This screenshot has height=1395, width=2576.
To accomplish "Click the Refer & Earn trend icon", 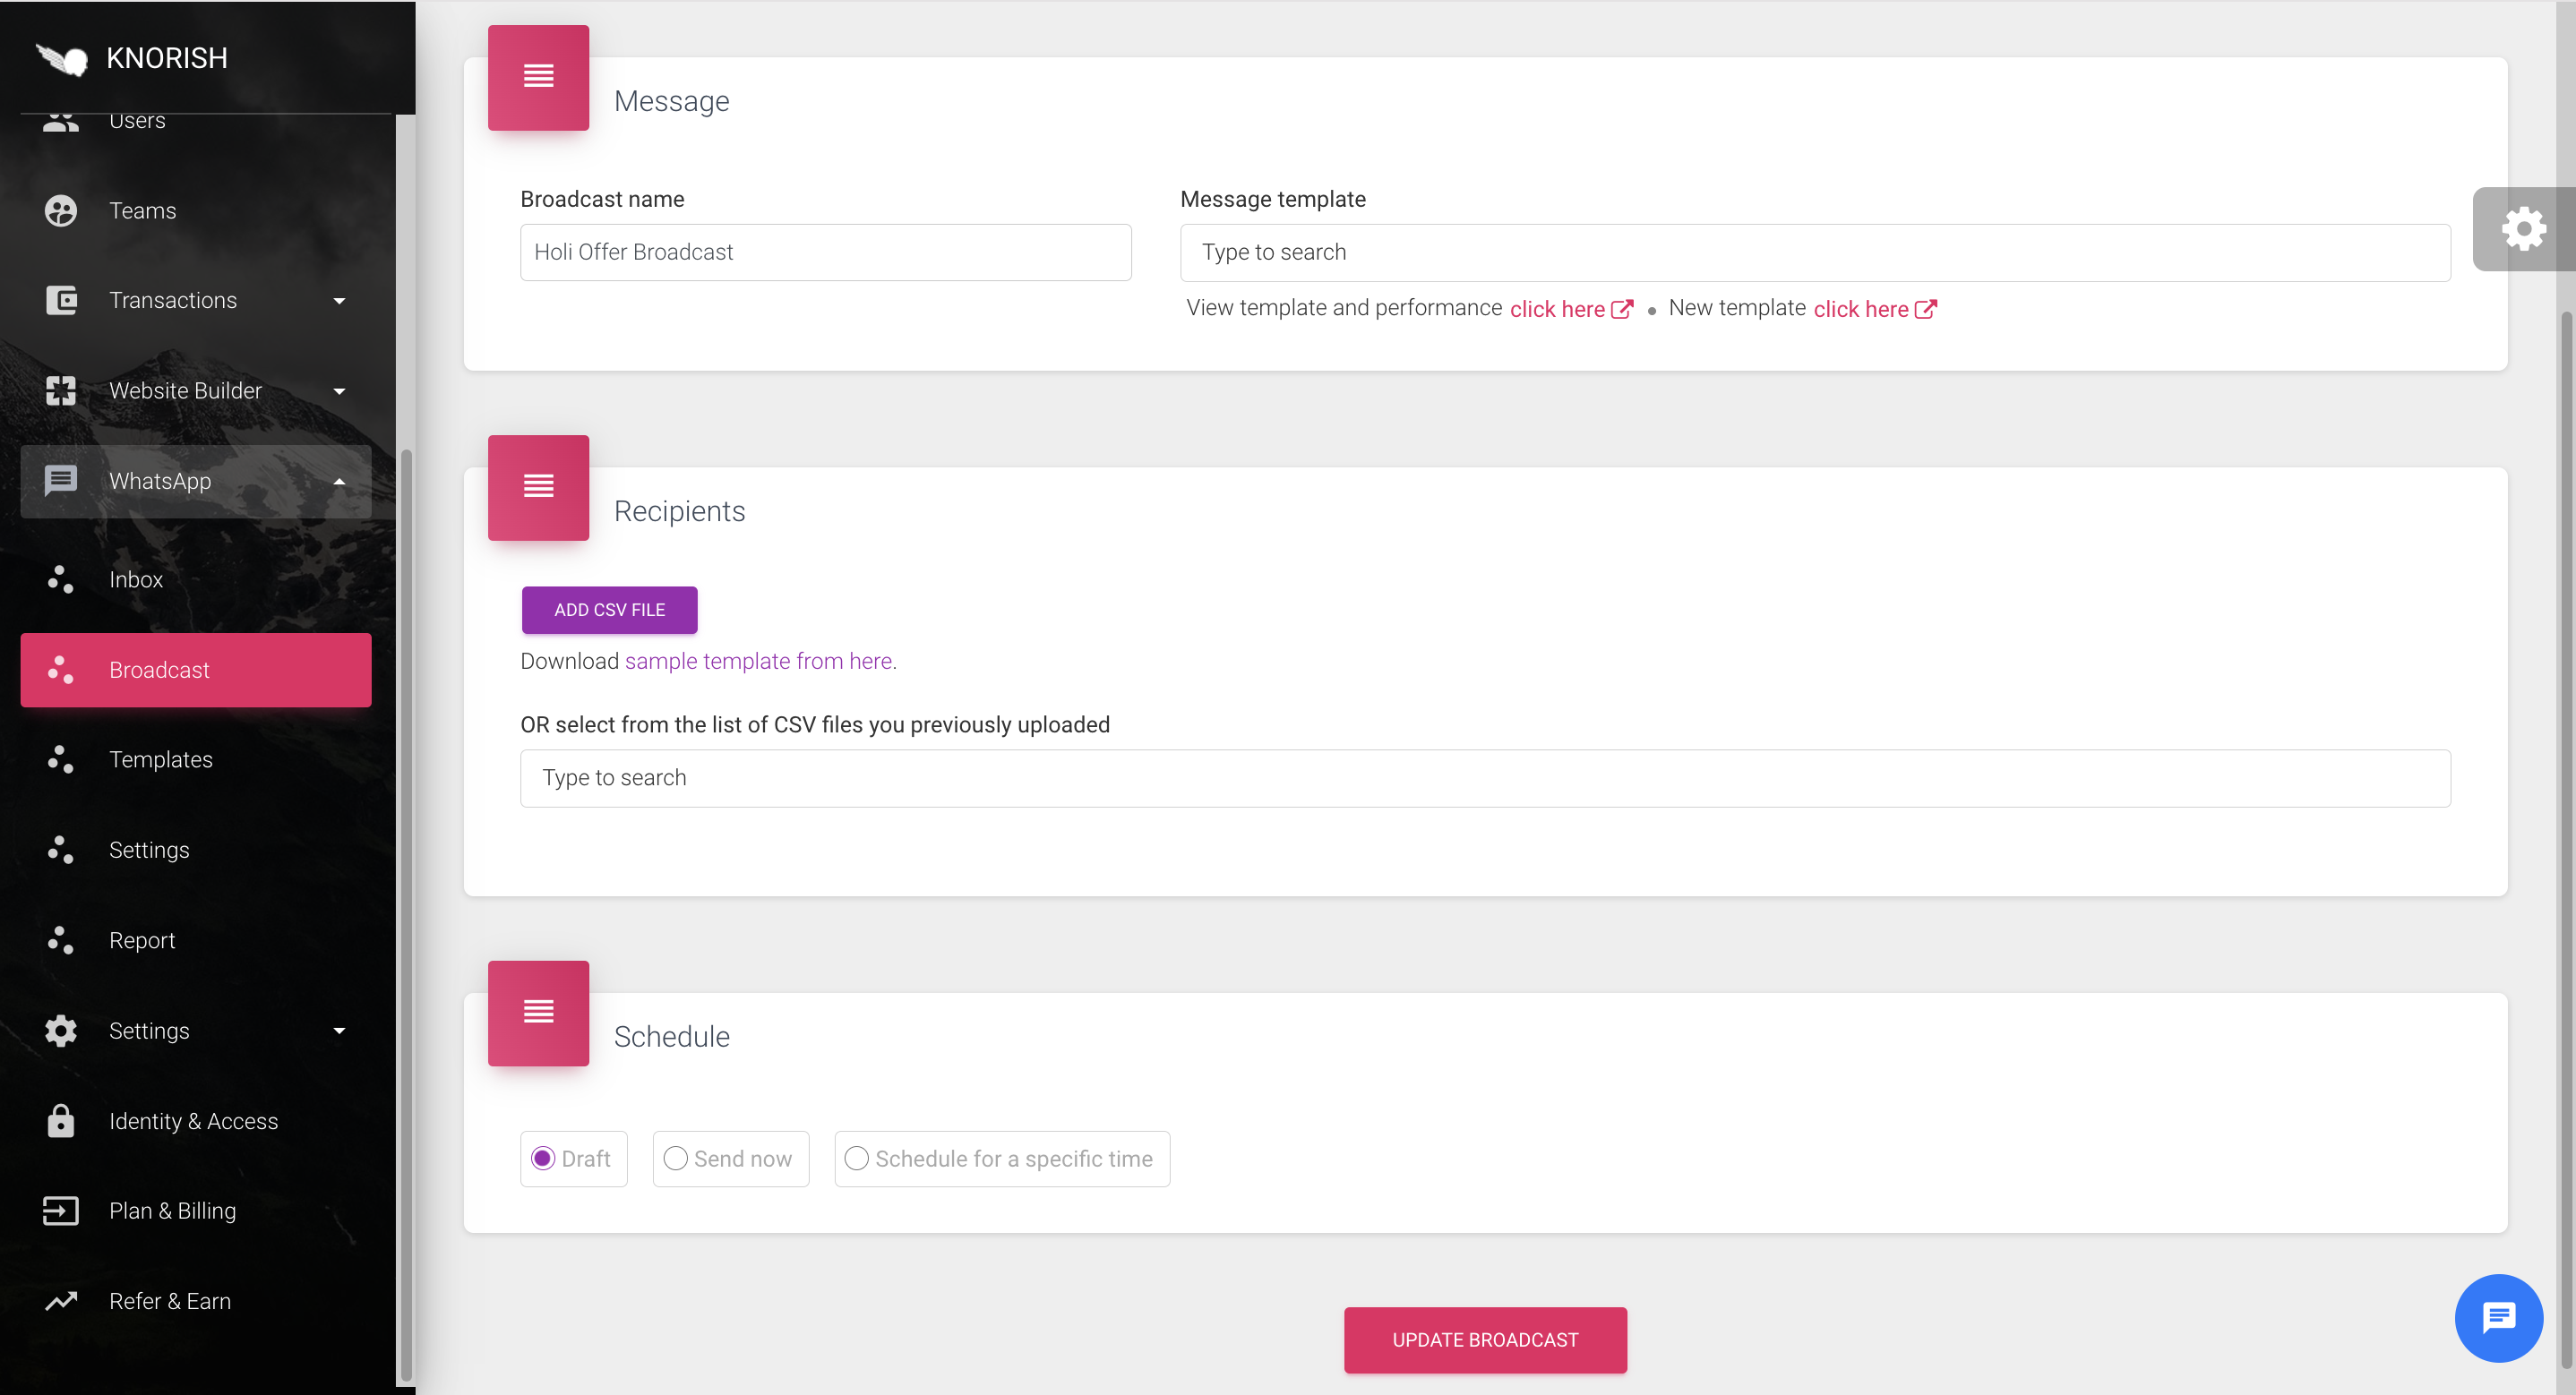I will [61, 1301].
